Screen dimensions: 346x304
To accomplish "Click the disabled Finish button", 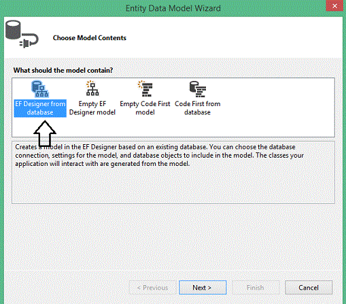I will (x=256, y=288).
